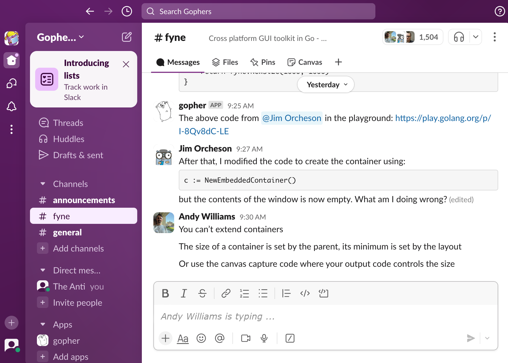Image resolution: width=508 pixels, height=363 pixels.
Task: Click the message input field
Action: pos(326,316)
